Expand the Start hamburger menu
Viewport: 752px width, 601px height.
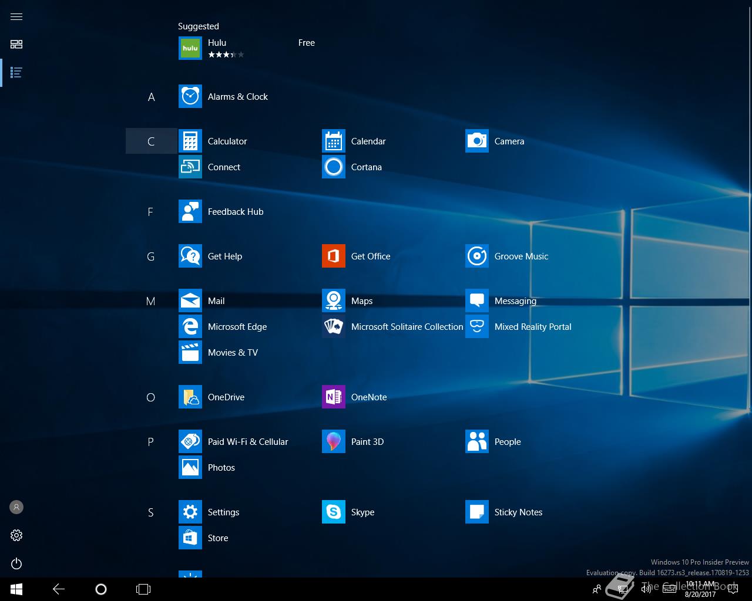(16, 16)
